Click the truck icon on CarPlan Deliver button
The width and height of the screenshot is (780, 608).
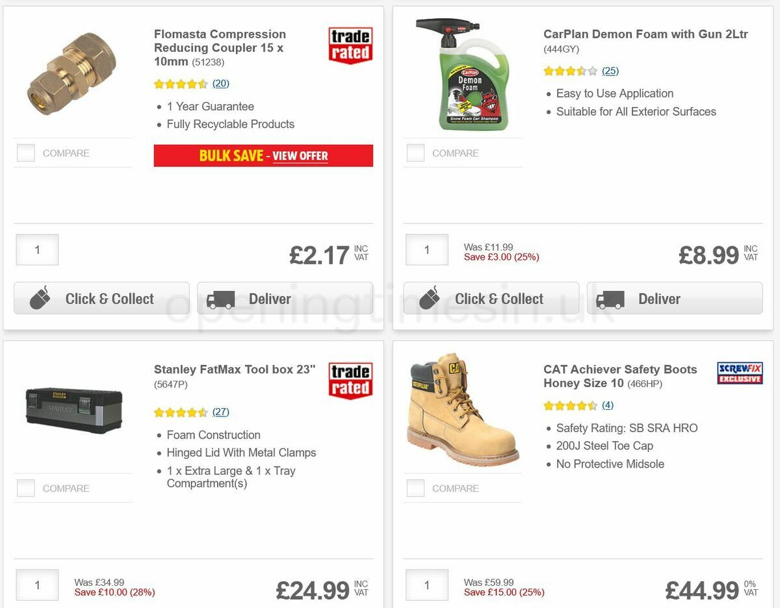pos(610,298)
